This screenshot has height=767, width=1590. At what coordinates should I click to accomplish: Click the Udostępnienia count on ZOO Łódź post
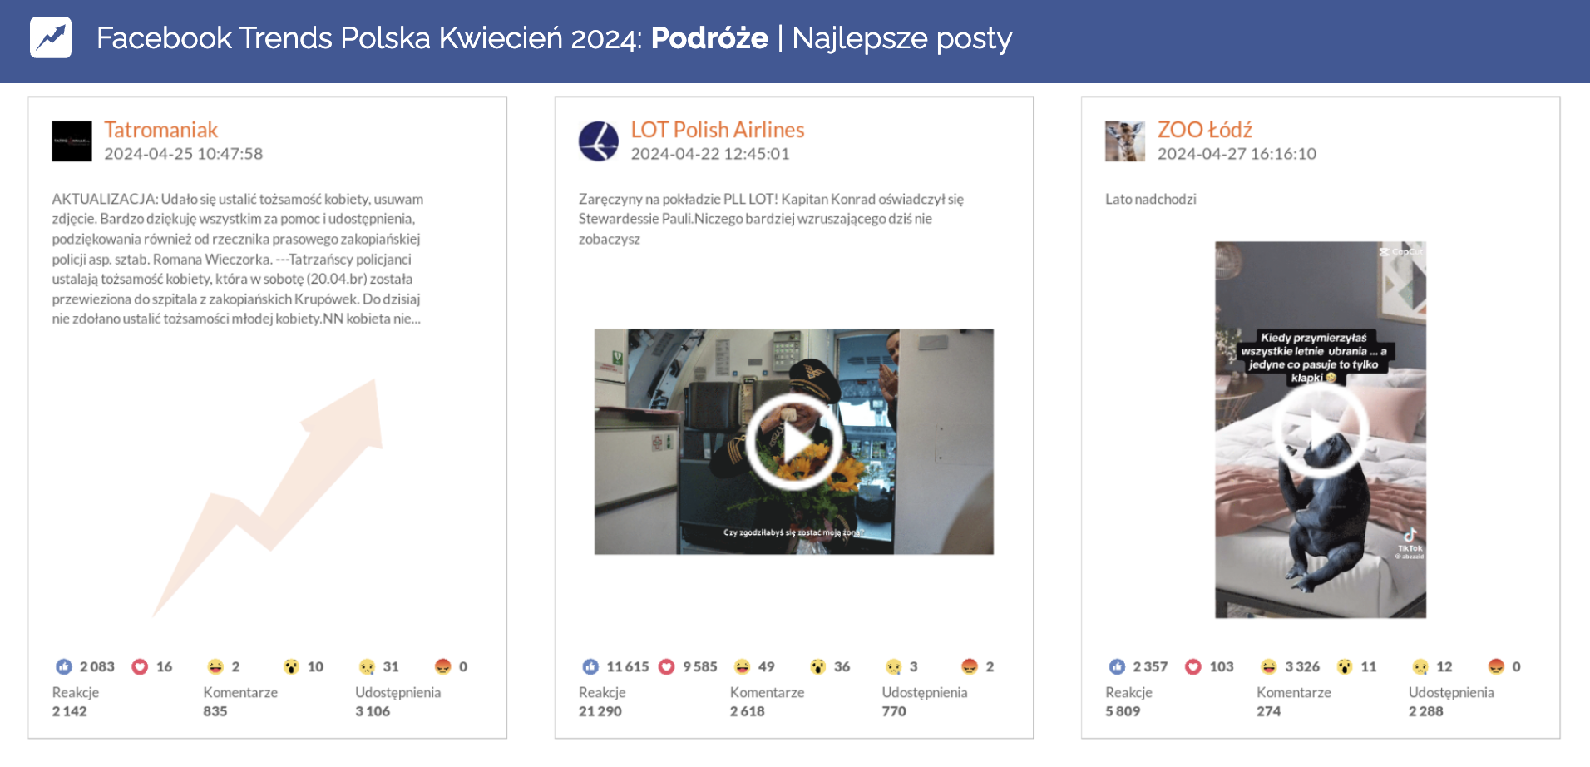tap(1425, 711)
